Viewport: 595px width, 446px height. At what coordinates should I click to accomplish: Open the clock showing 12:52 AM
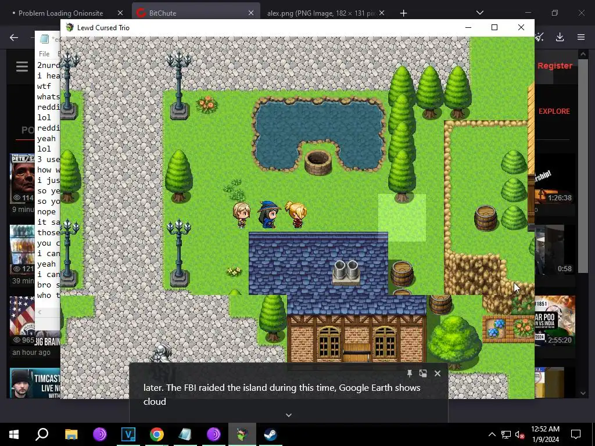[x=545, y=434]
